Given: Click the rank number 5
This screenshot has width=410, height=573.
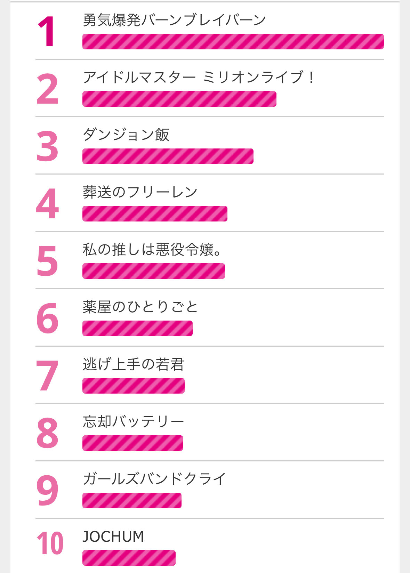Looking at the screenshot, I should point(47,261).
